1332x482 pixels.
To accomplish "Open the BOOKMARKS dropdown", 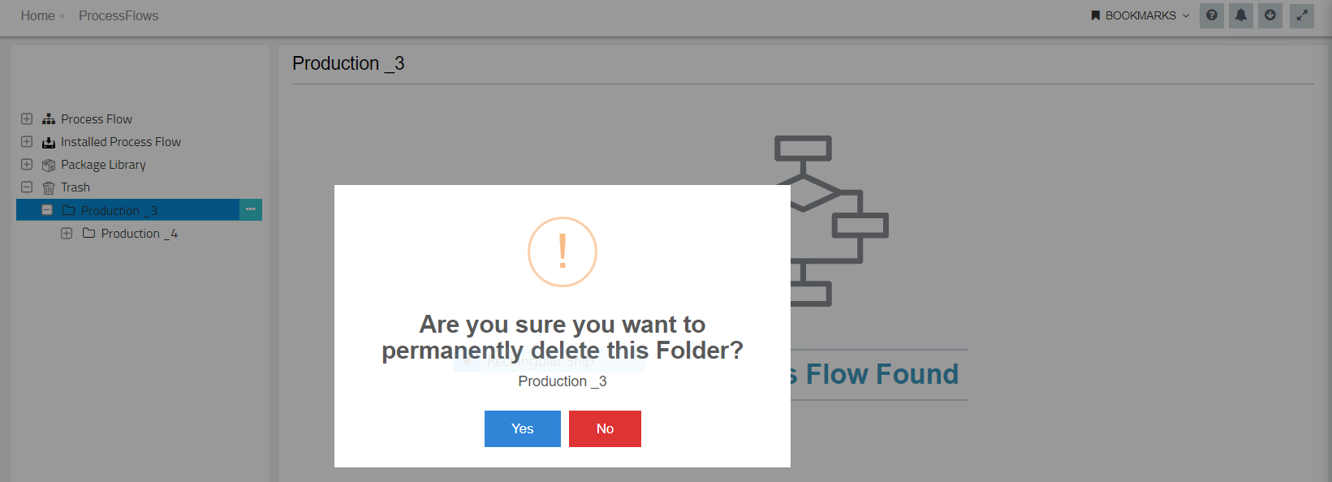I will pos(1140,15).
